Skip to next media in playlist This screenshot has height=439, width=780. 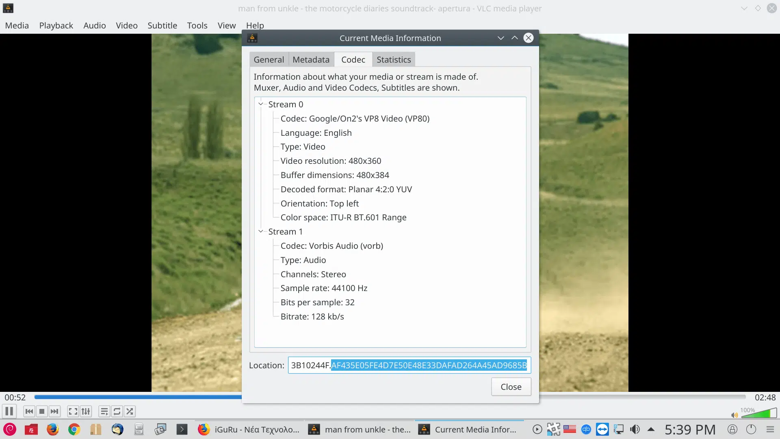[54, 411]
